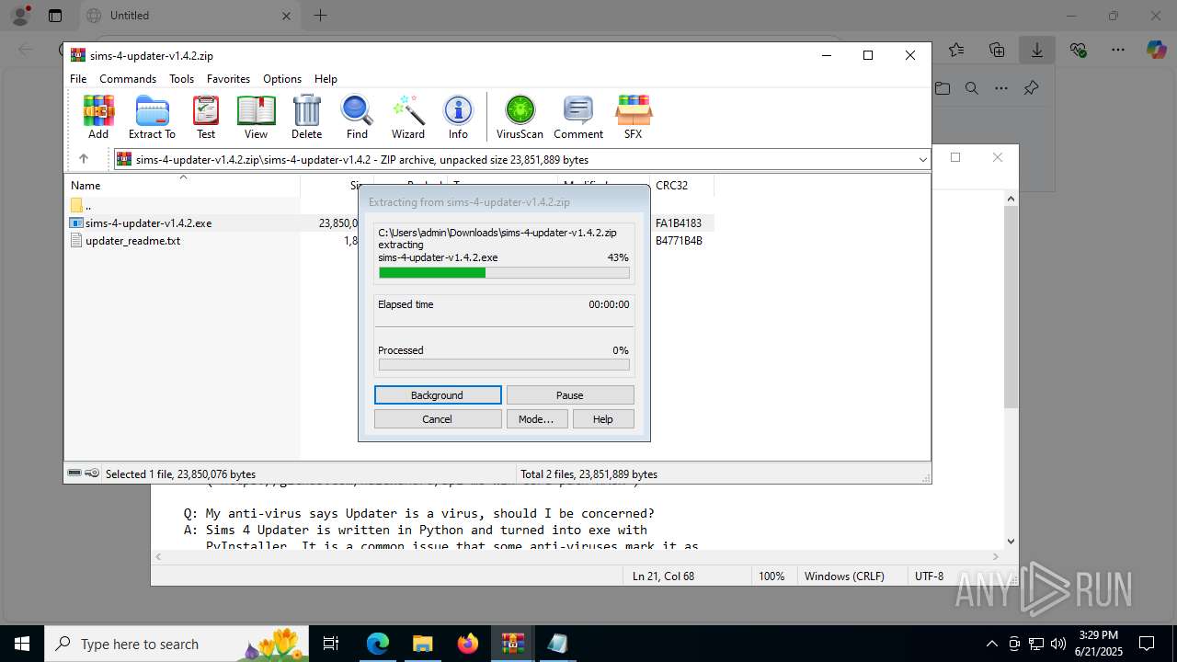Open Edge Settings and more menu
Screen dimensions: 1177x662
pyautogui.click(x=1118, y=51)
